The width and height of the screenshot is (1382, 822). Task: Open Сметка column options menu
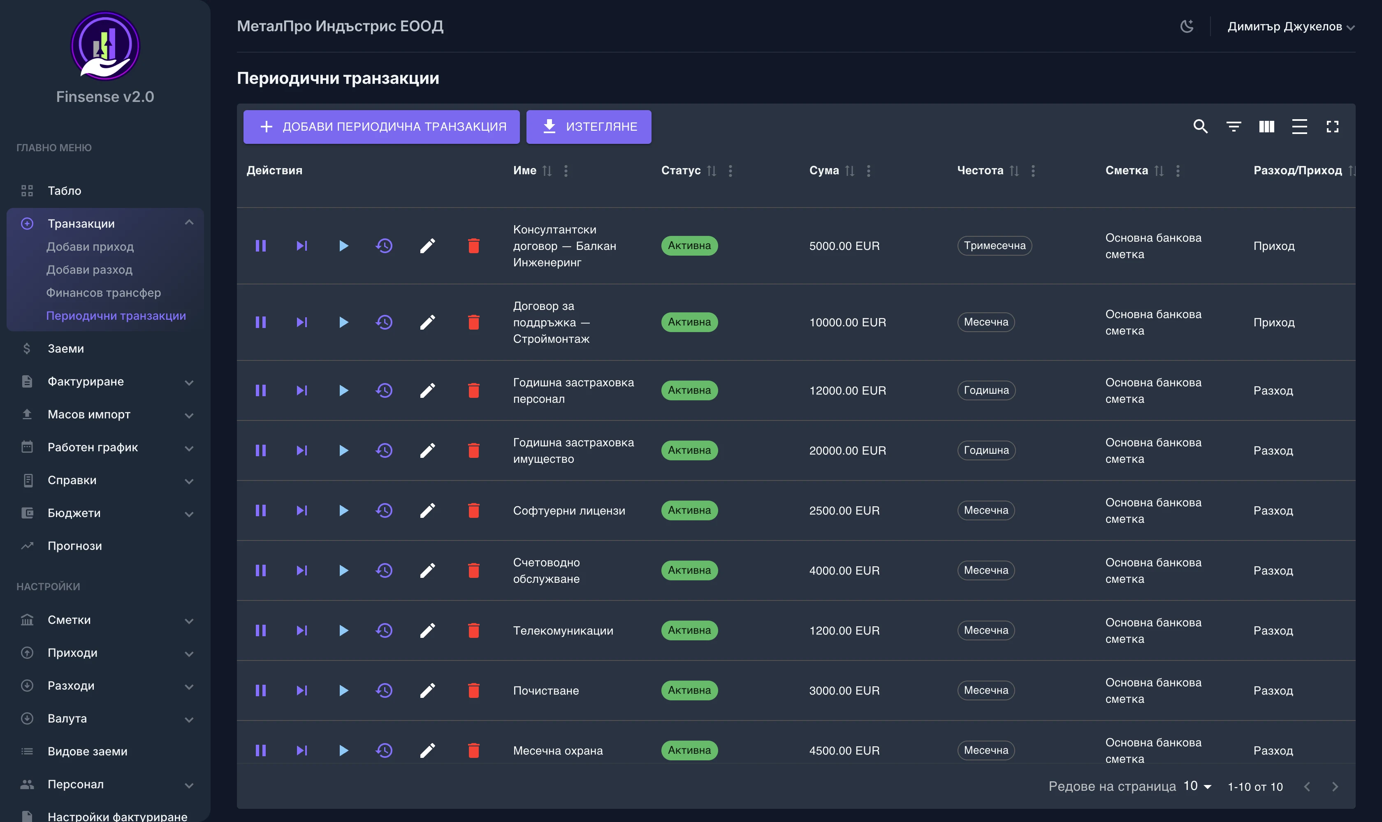point(1178,171)
